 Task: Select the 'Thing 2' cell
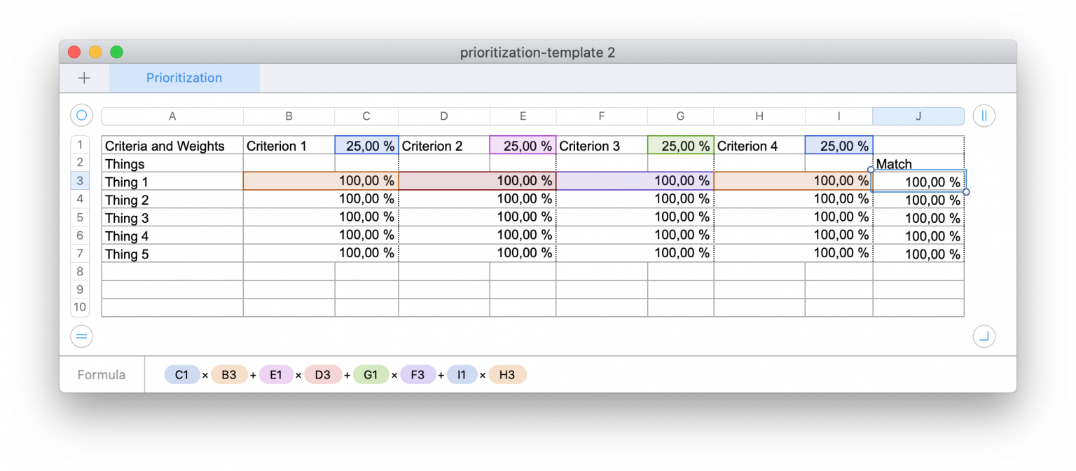pyautogui.click(x=172, y=200)
